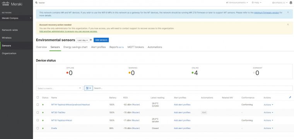Click the Cisco Meraki logo

(x=12, y=4)
